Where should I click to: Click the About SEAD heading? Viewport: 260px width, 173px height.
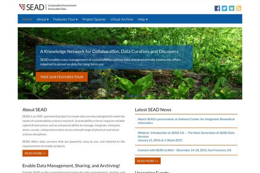click(x=35, y=109)
